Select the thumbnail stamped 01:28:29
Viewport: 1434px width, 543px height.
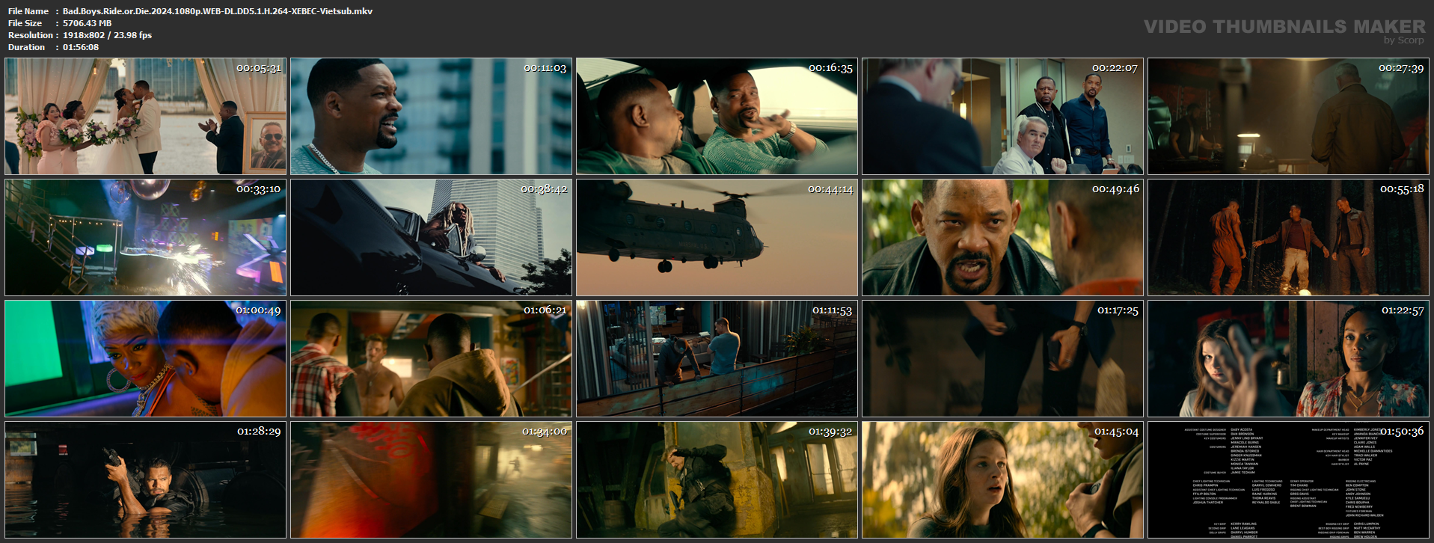coord(145,479)
